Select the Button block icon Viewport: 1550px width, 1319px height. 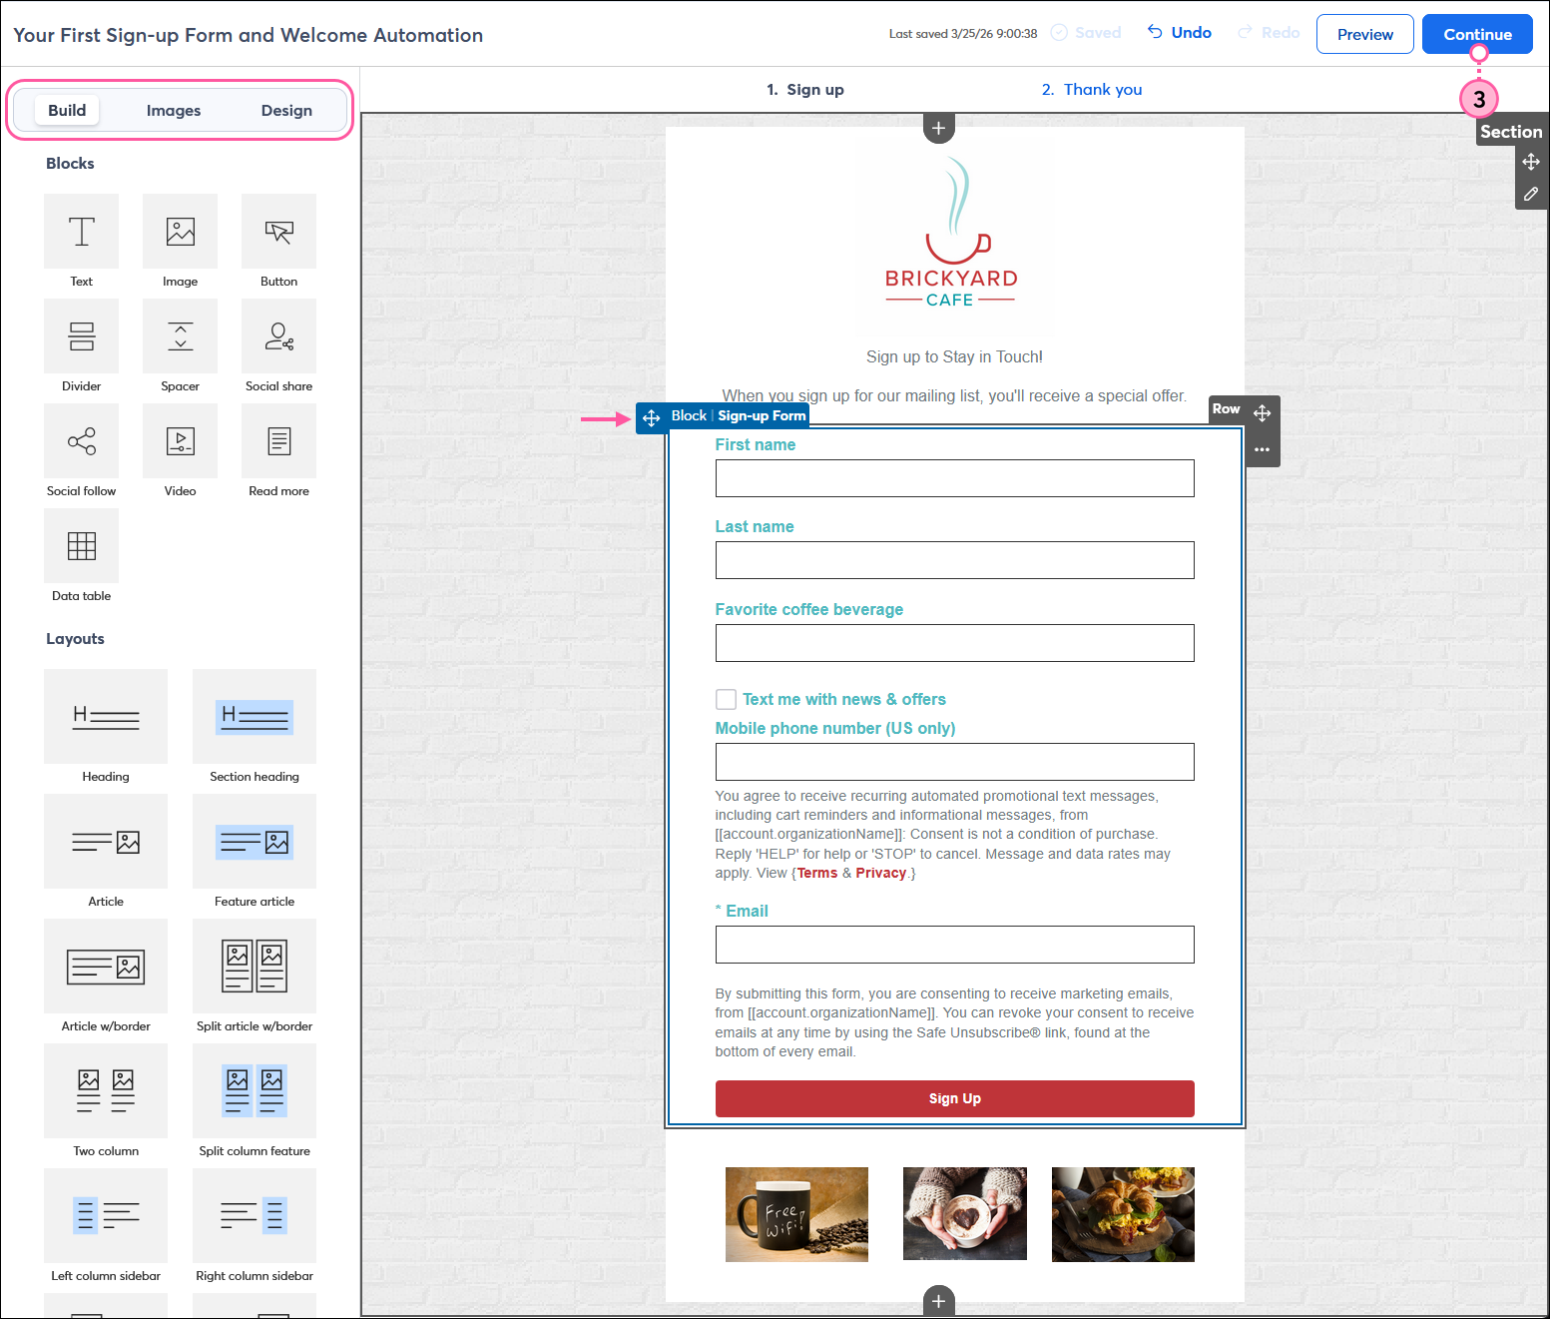tap(278, 231)
